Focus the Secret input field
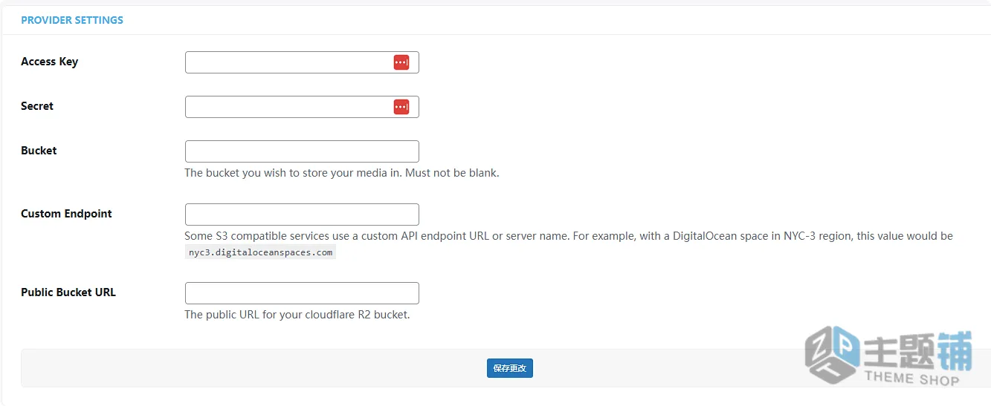 tap(302, 107)
